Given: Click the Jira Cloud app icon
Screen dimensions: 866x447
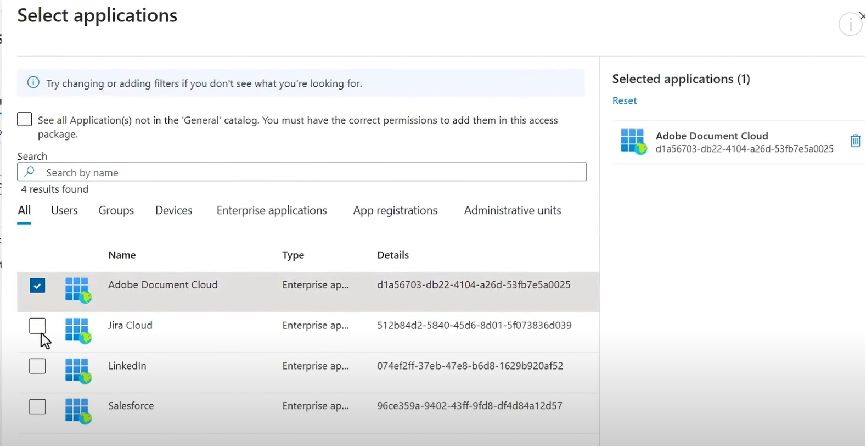Looking at the screenshot, I should (77, 330).
